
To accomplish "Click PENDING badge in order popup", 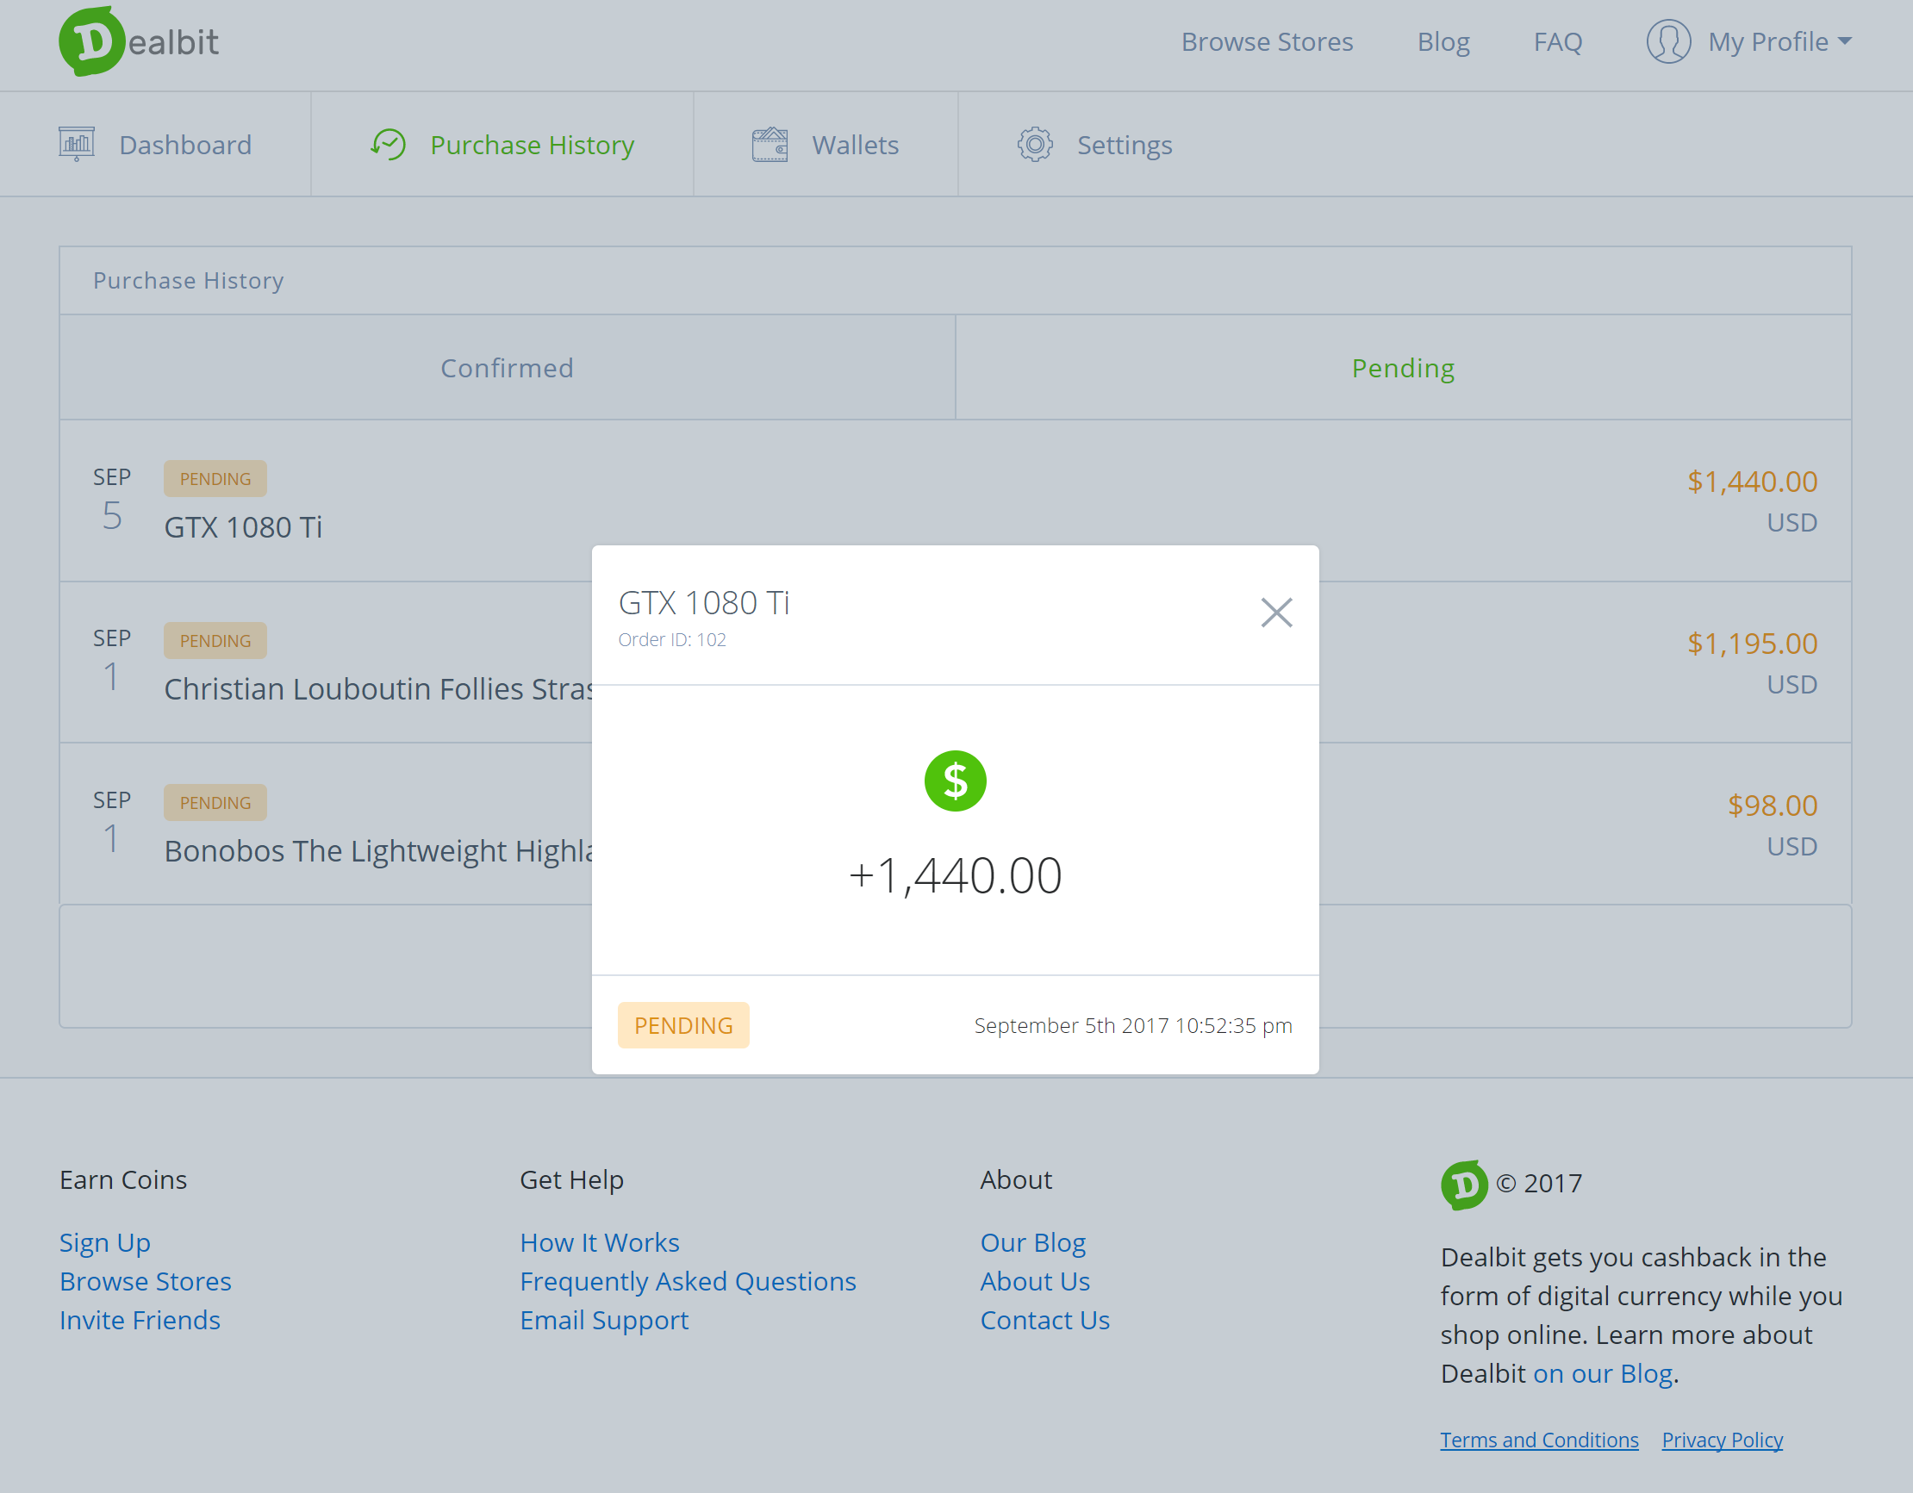I will coord(683,1025).
